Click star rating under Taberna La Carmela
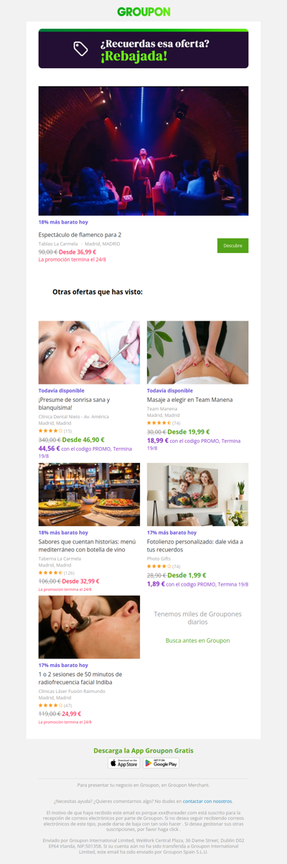This screenshot has width=287, height=864. (50, 572)
